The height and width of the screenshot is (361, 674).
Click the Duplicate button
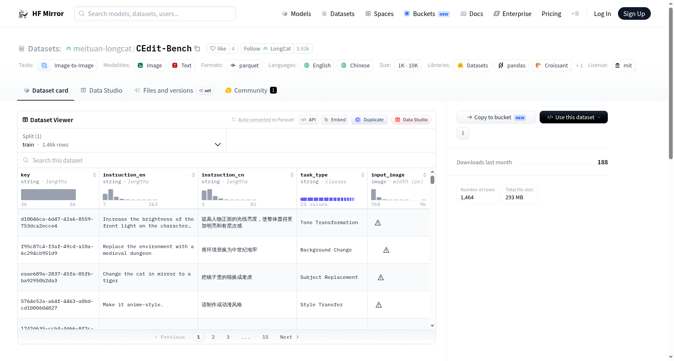point(369,120)
